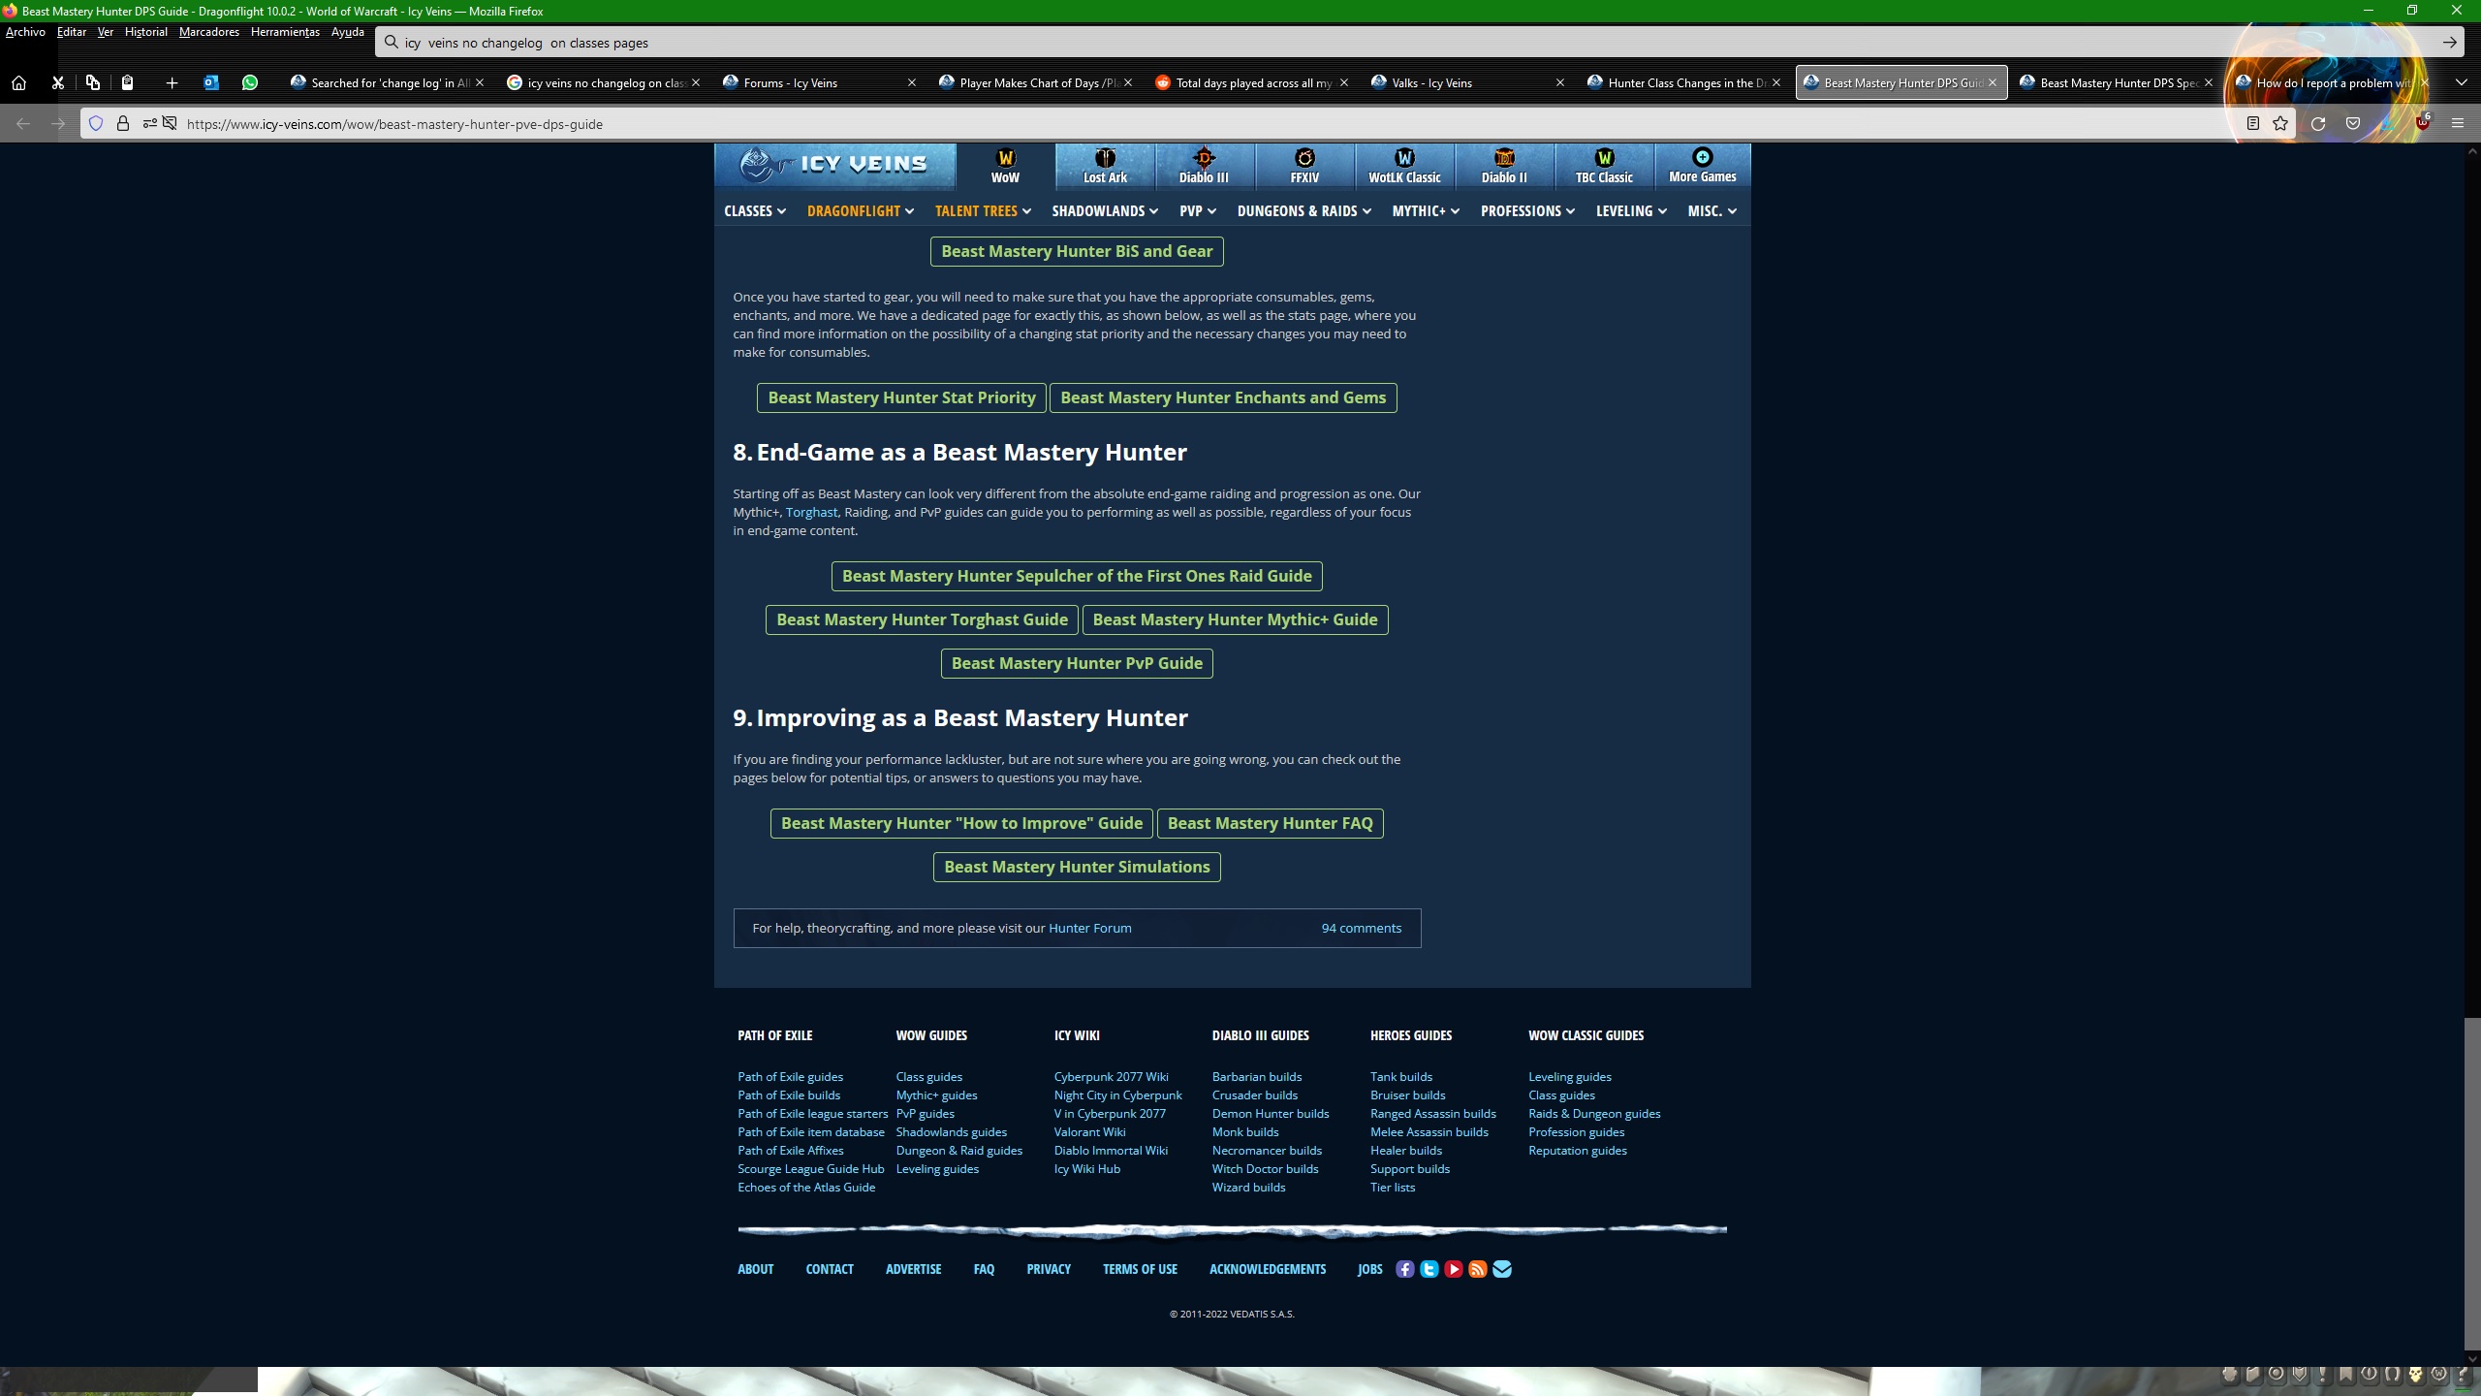The height and width of the screenshot is (1396, 2481).
Task: Open the pinned WhatsApp tab
Action: pyautogui.click(x=250, y=82)
